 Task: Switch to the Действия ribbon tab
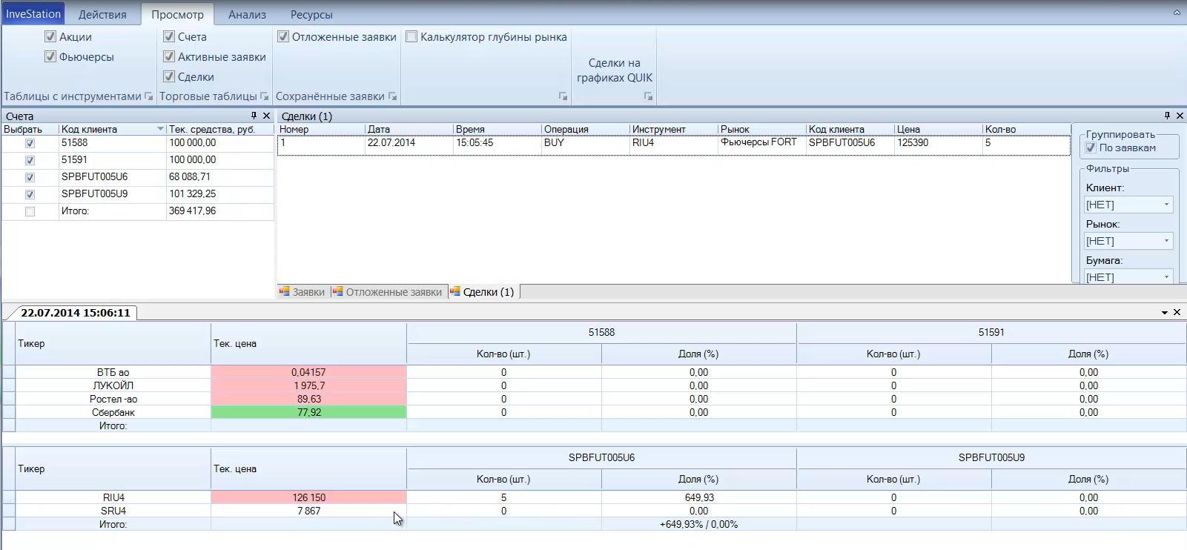point(102,14)
